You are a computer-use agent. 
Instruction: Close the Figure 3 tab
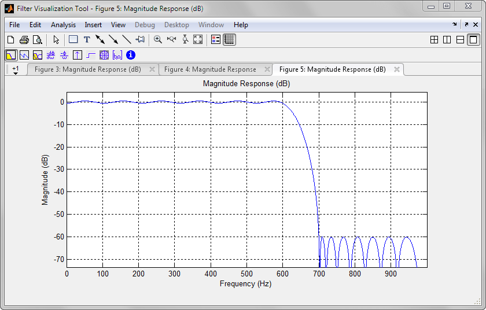[x=152, y=69]
